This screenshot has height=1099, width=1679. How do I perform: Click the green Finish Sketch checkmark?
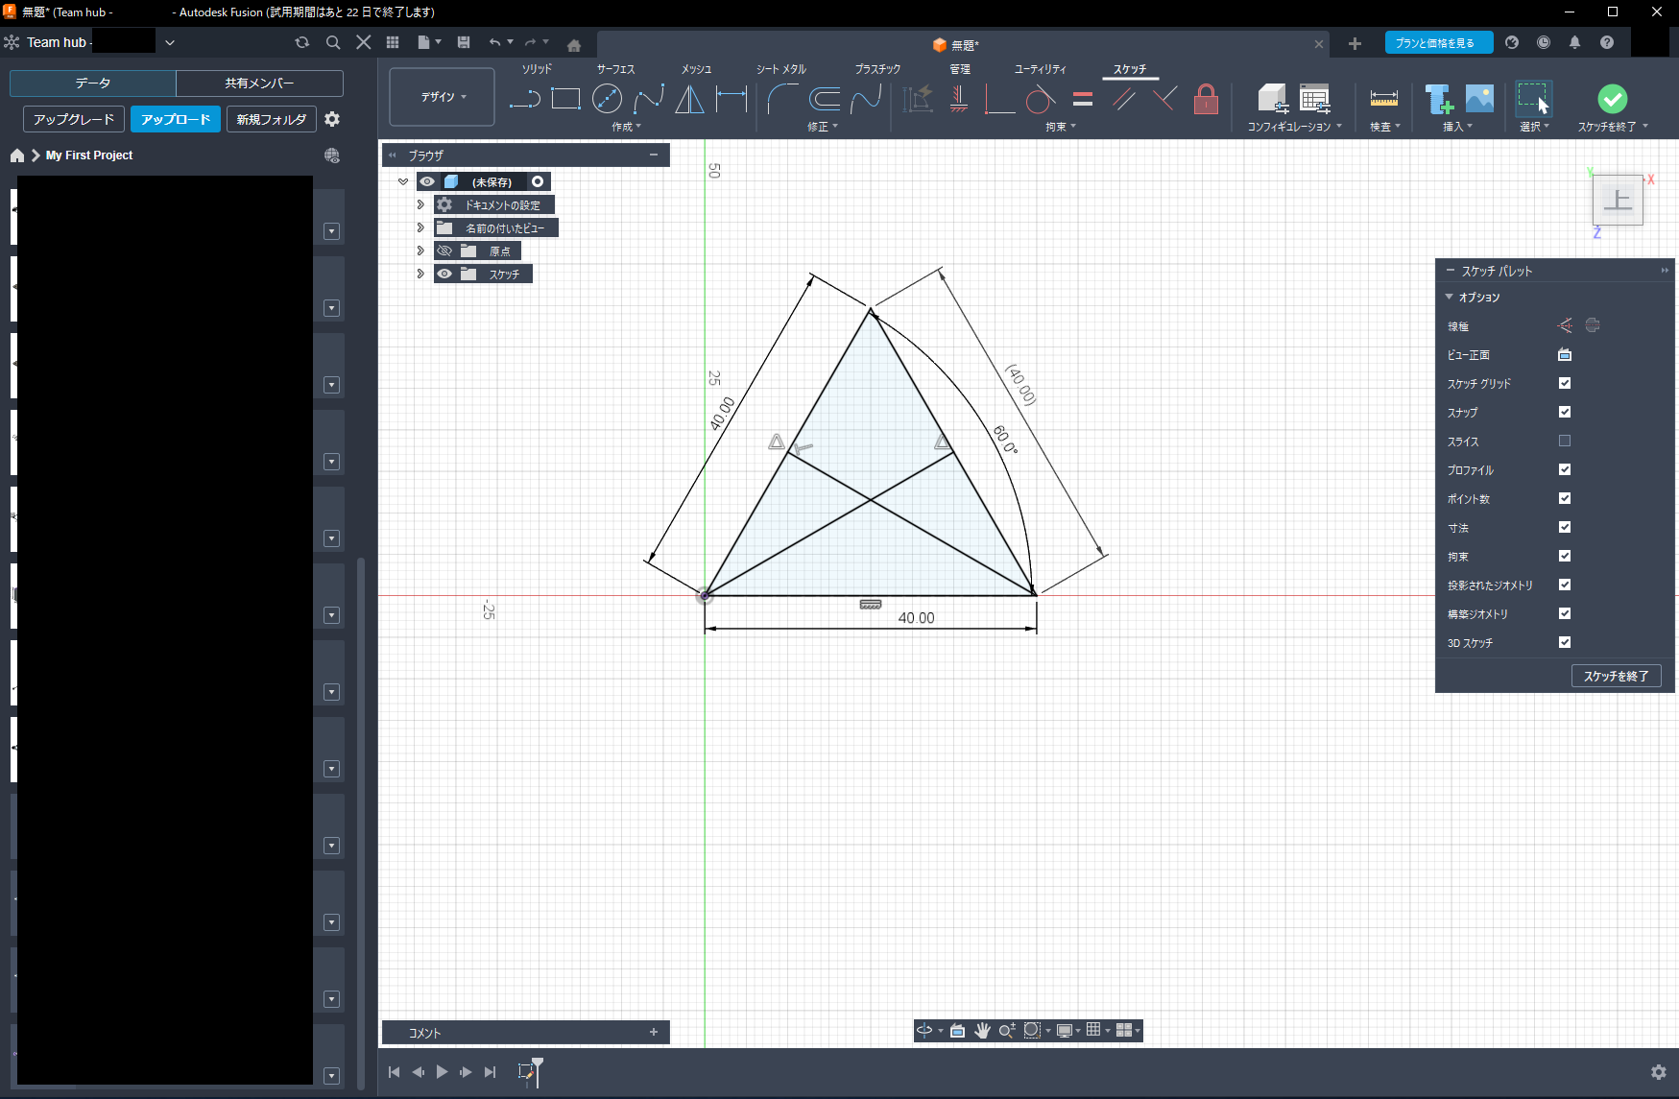click(1612, 99)
